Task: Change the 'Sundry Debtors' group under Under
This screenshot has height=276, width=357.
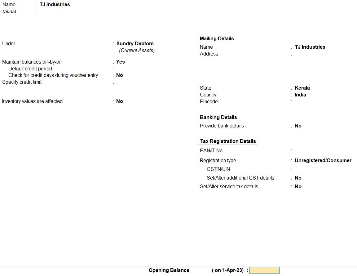Action: [x=135, y=43]
